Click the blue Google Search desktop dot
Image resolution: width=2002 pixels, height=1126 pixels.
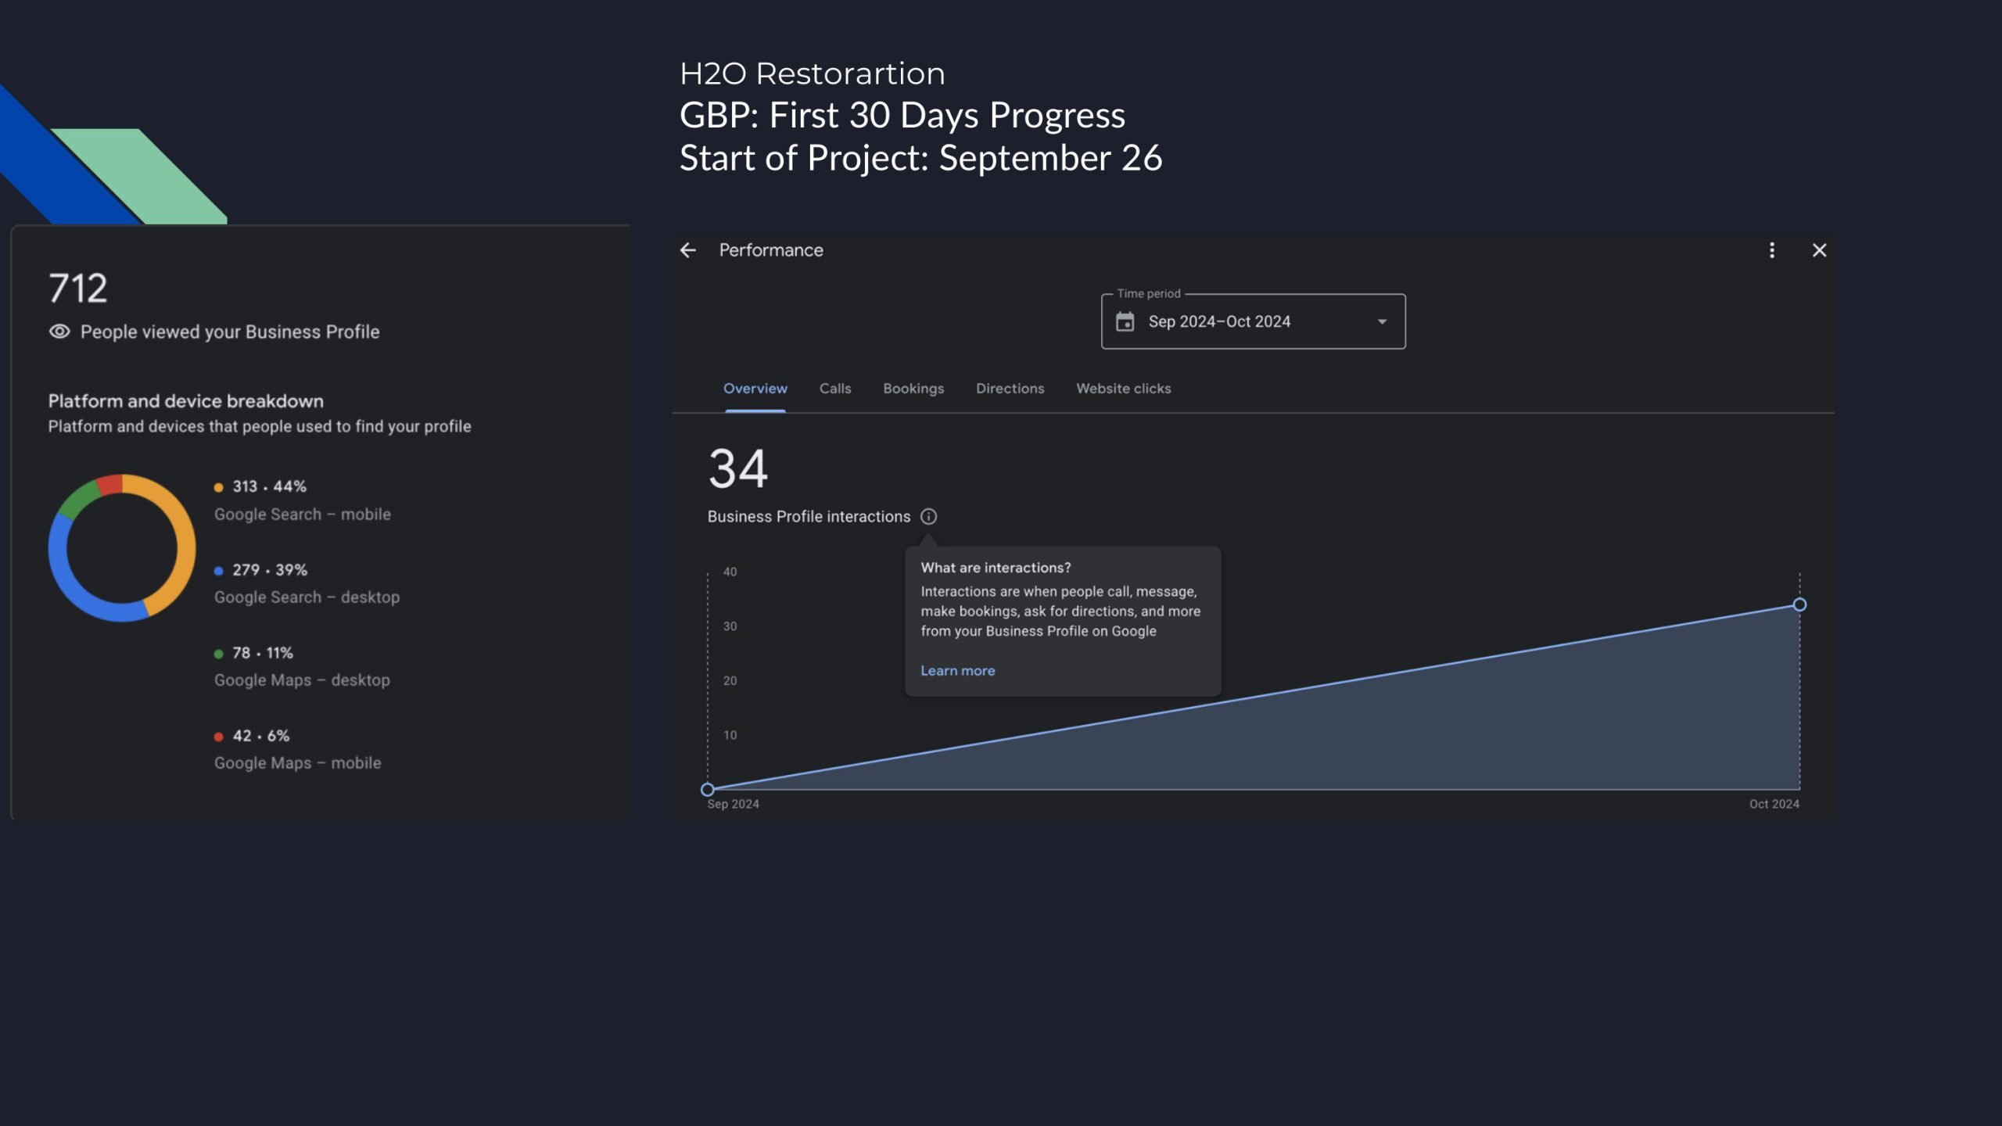coord(218,571)
